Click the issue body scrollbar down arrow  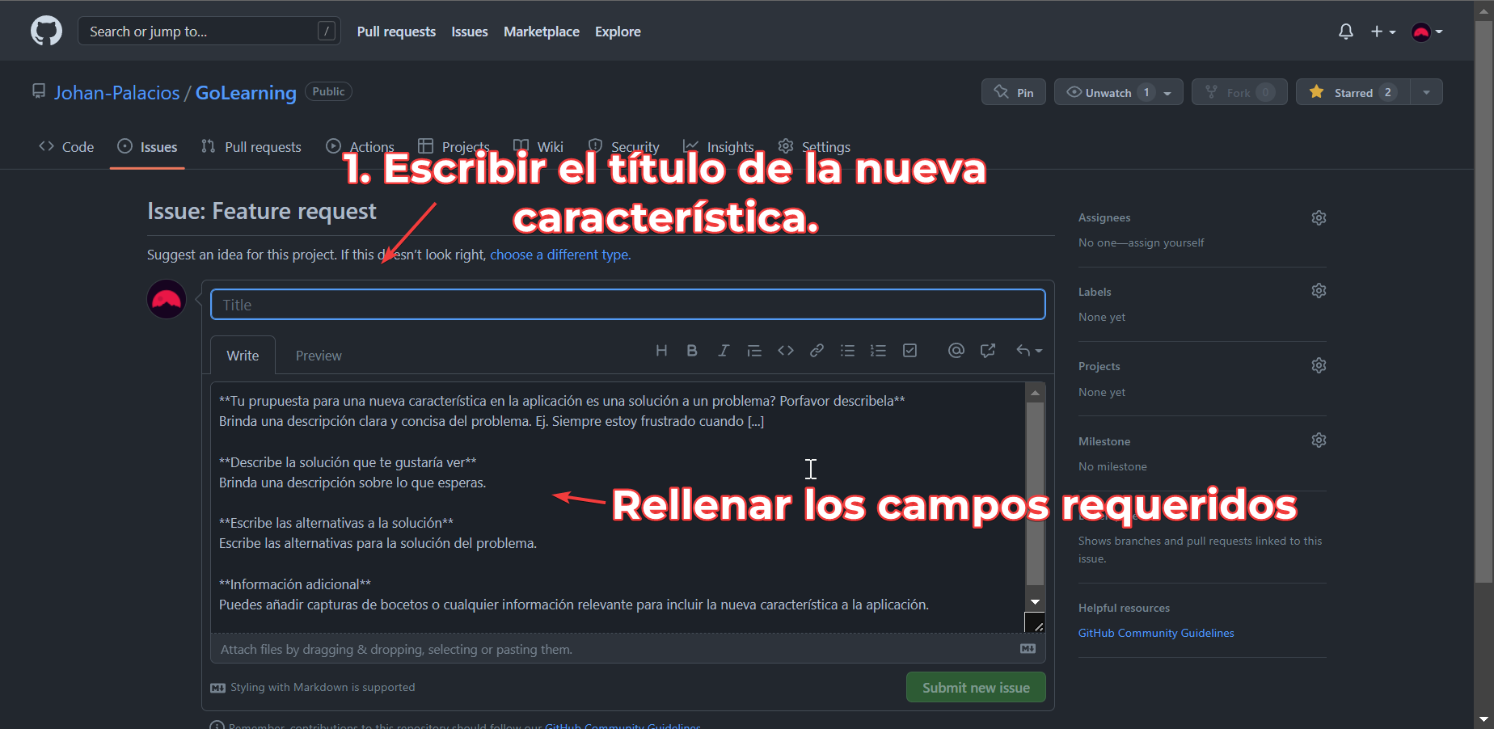click(x=1035, y=602)
